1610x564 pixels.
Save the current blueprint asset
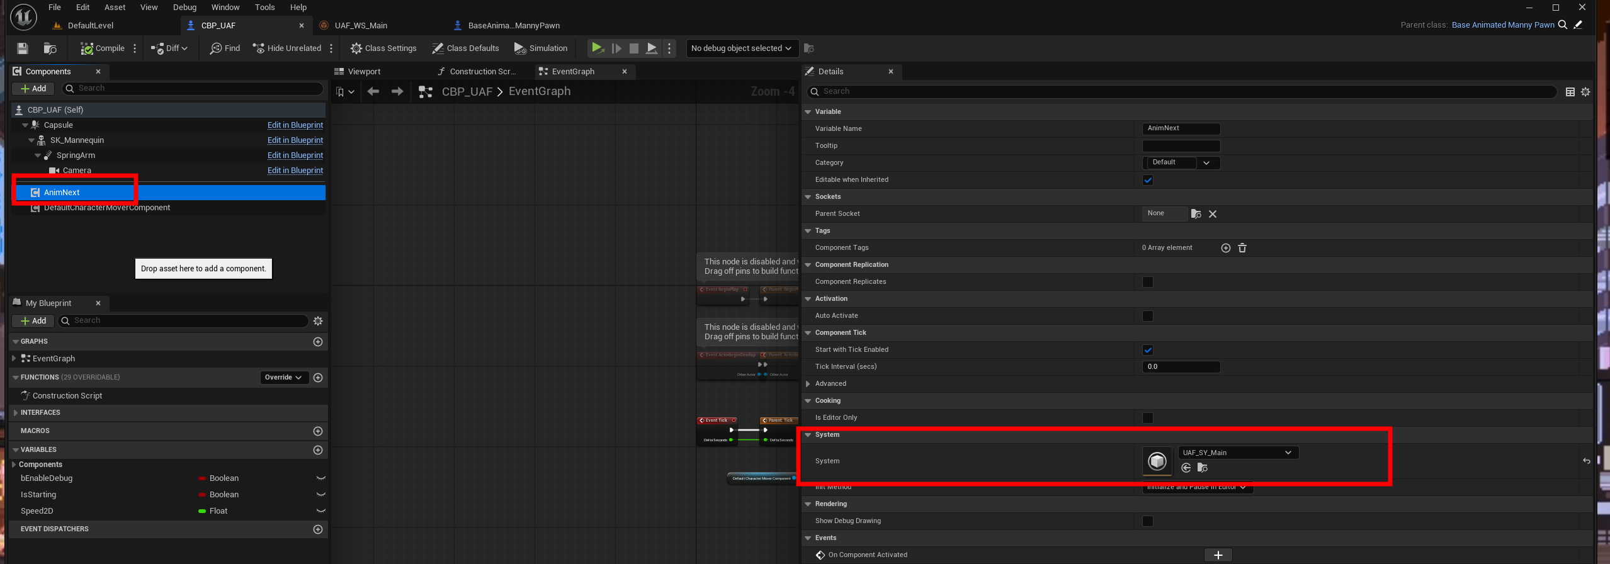(23, 48)
